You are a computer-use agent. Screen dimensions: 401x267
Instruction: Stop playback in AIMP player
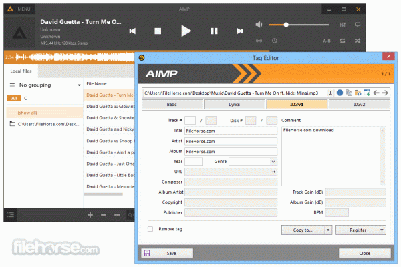[x=158, y=31]
